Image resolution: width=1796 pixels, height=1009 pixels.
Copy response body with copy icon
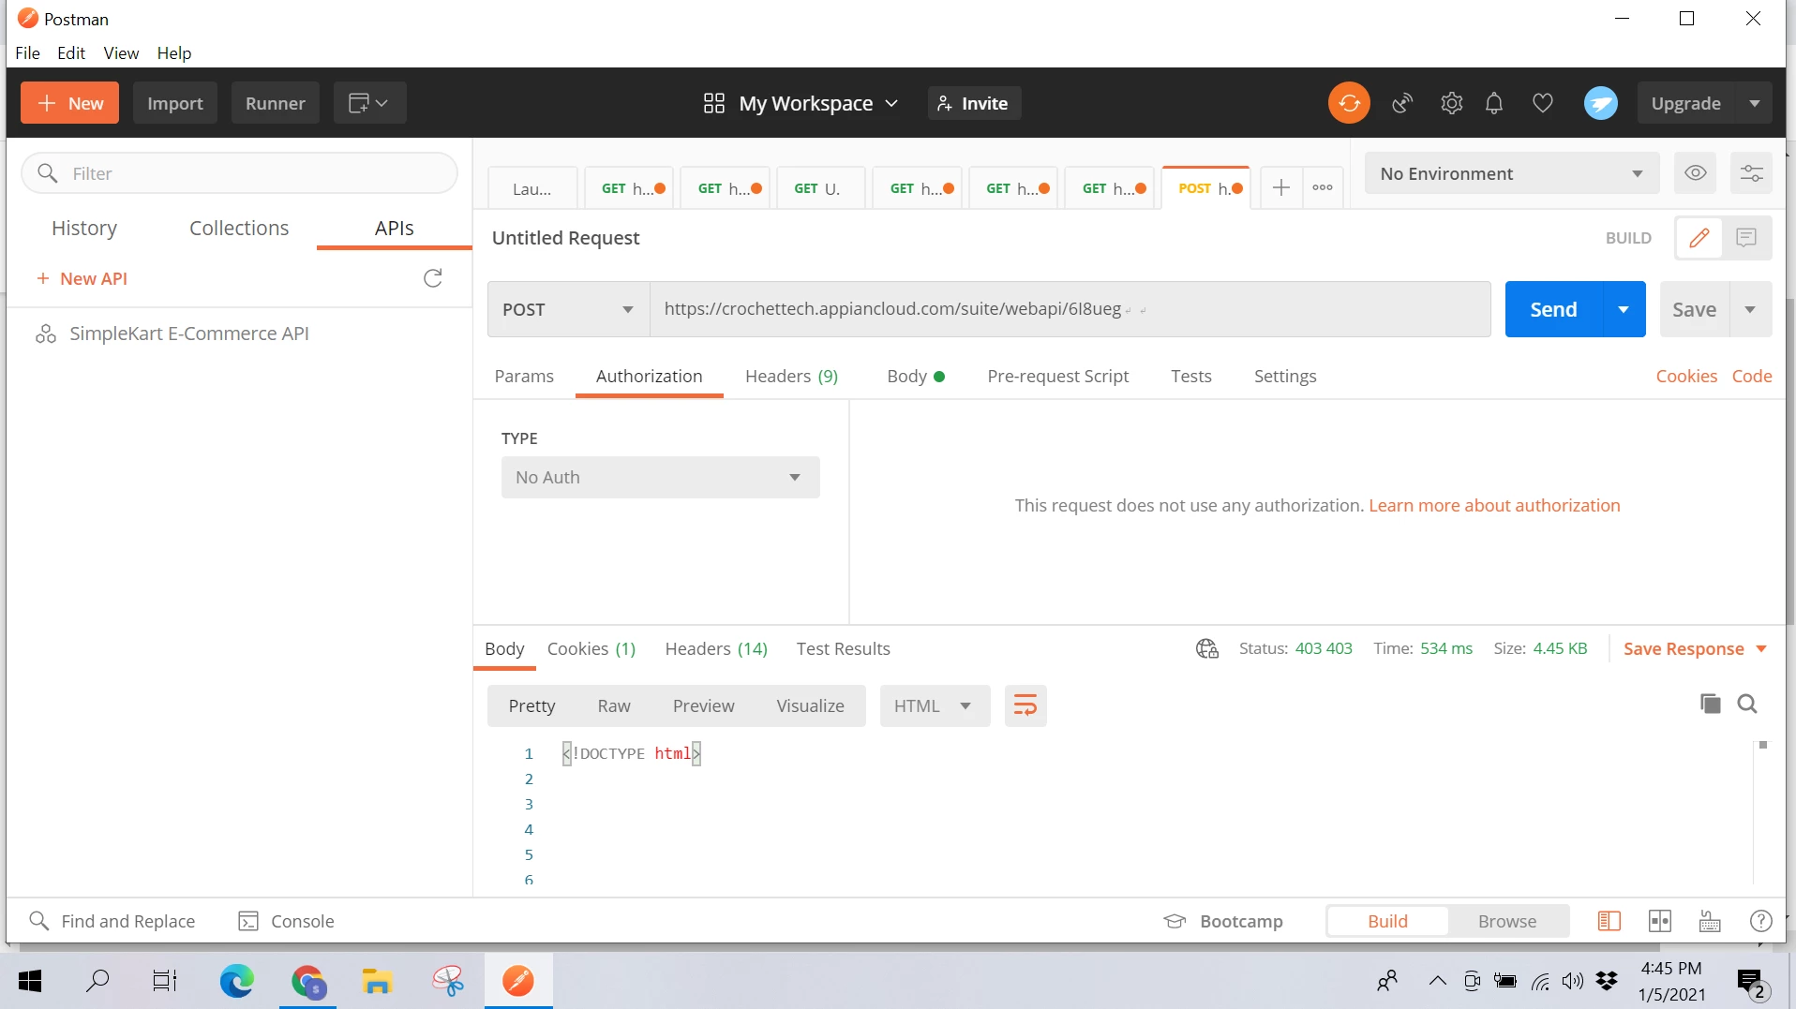1710,704
